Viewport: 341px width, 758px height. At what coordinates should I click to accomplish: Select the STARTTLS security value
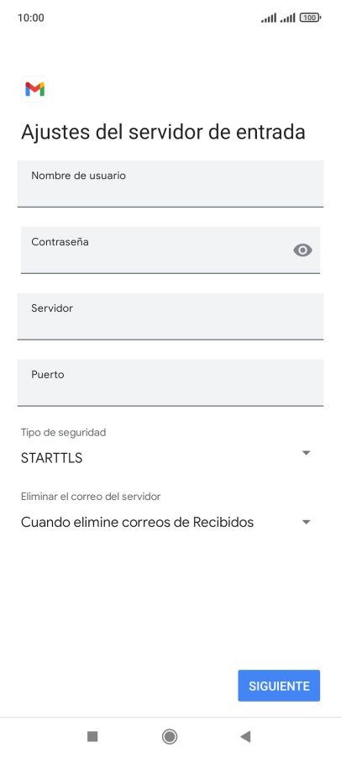coord(52,458)
